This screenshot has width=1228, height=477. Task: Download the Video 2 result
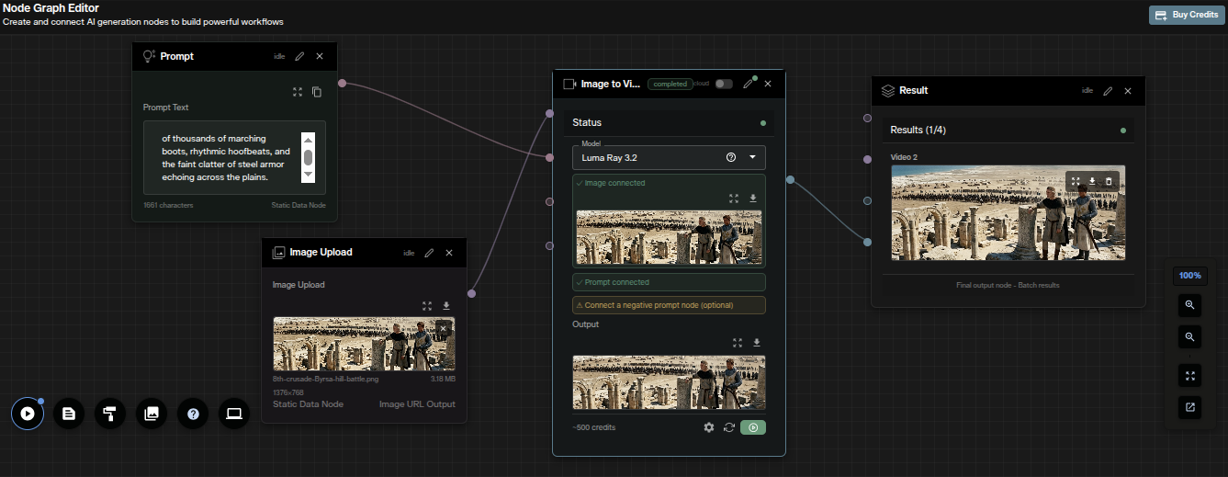click(1092, 181)
